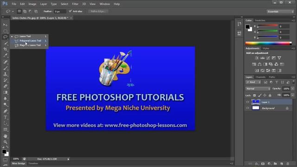Open the Fill slider dropdown arrow

[x=293, y=95]
